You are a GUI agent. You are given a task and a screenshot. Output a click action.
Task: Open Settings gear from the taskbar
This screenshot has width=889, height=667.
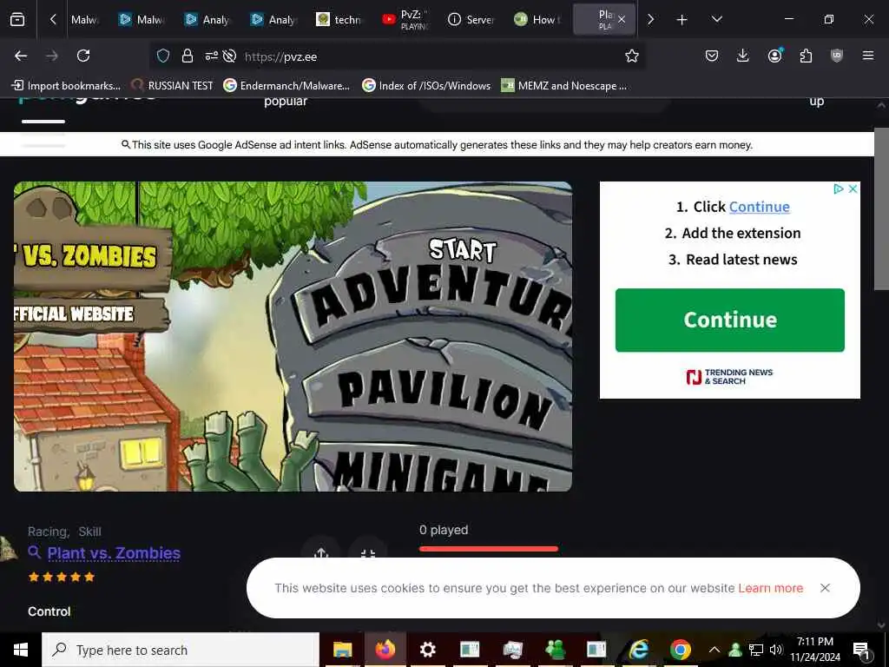[427, 650]
